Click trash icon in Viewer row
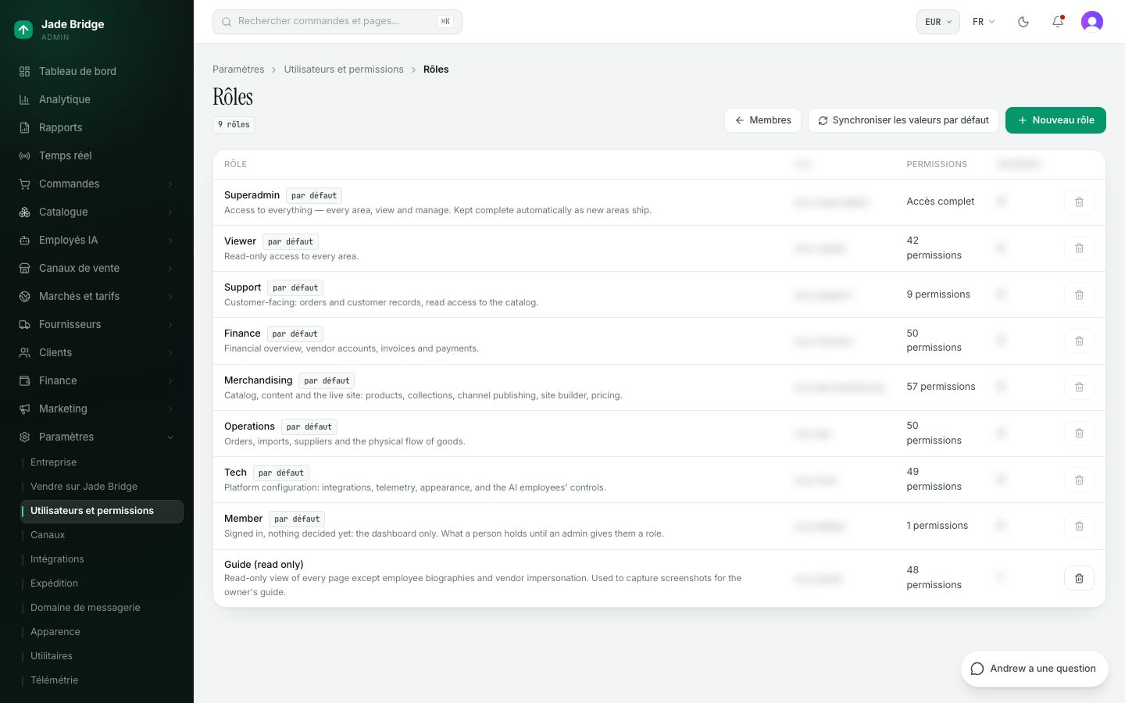1125x703 pixels. click(1079, 248)
